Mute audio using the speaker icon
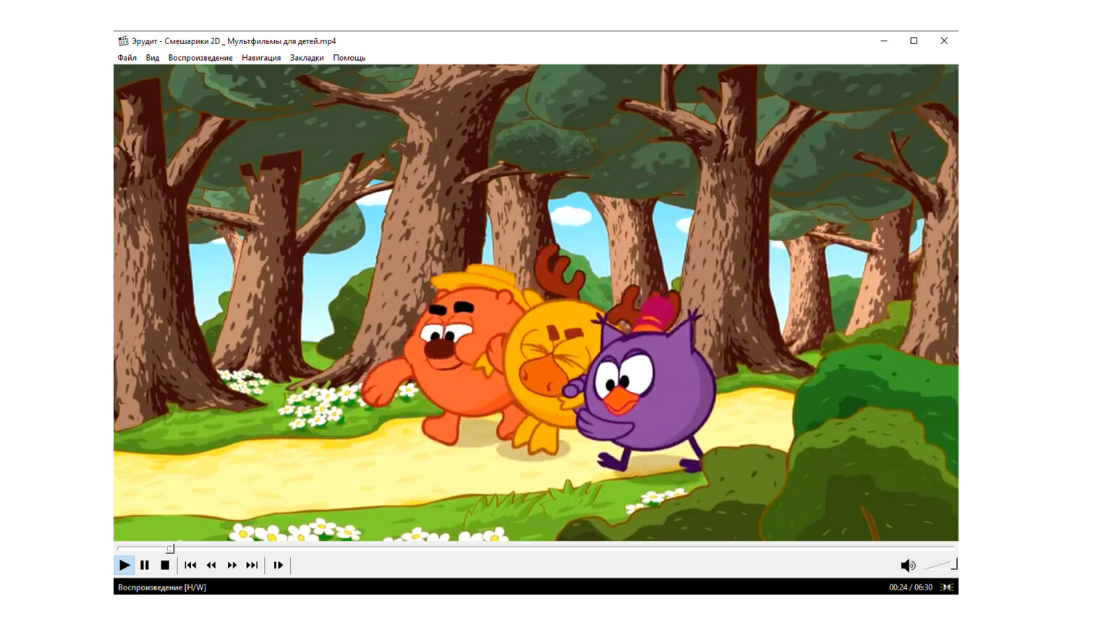 908,566
